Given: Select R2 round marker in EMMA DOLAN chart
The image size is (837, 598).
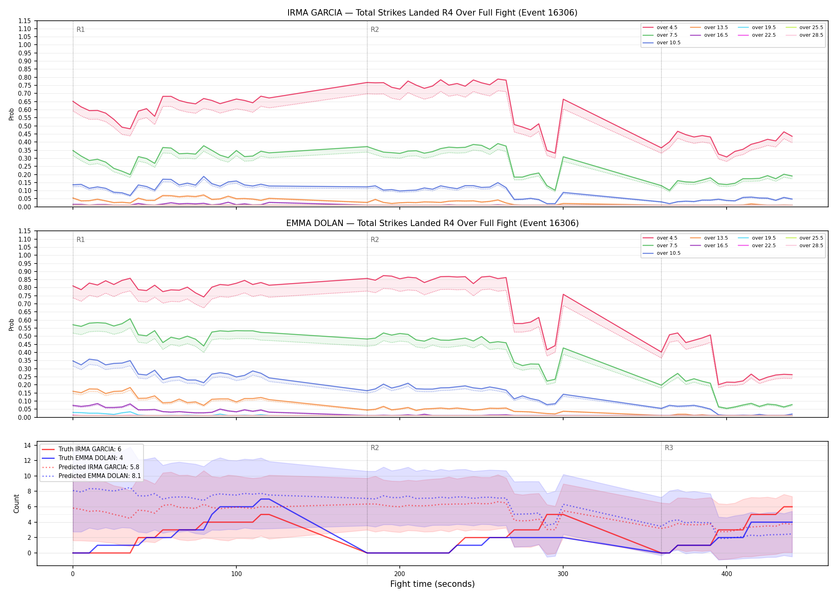Looking at the screenshot, I should [x=375, y=240].
